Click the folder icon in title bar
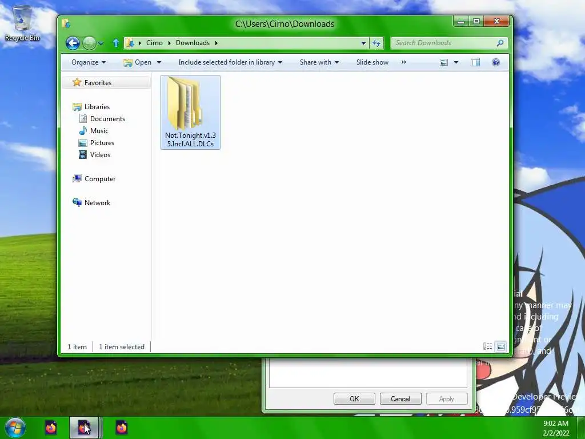The width and height of the screenshot is (585, 439). pyautogui.click(x=66, y=23)
